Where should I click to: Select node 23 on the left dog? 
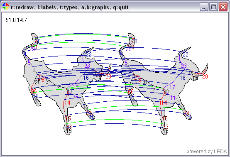tap(87, 66)
